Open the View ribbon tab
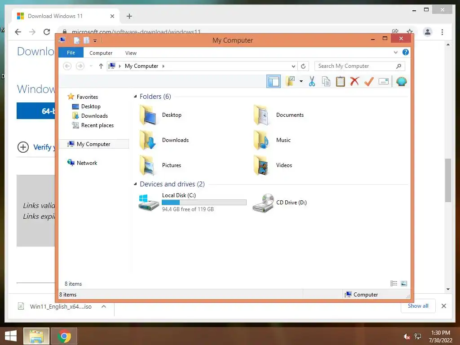This screenshot has height=345, width=460. coord(131,53)
